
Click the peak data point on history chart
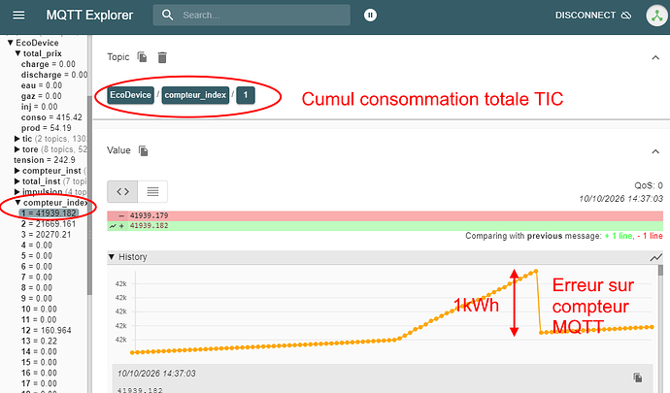536,272
